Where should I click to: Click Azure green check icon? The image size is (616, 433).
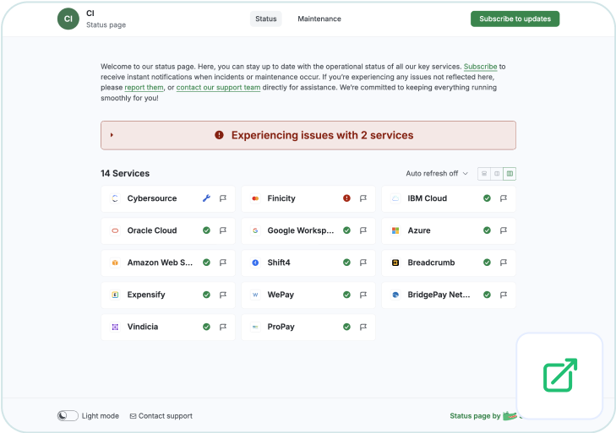coord(487,230)
